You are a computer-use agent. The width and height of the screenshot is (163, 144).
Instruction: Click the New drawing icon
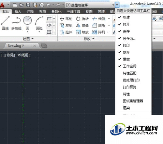coord(15,5)
